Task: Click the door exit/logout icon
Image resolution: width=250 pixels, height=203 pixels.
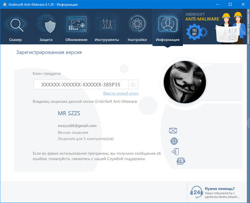Action: (175, 151)
